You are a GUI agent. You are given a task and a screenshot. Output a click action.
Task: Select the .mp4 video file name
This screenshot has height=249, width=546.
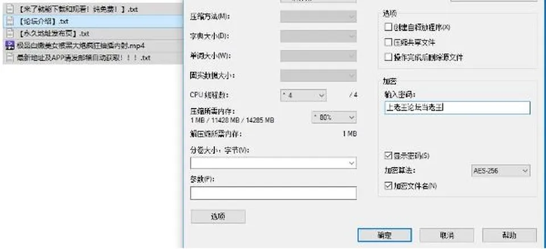(x=81, y=45)
